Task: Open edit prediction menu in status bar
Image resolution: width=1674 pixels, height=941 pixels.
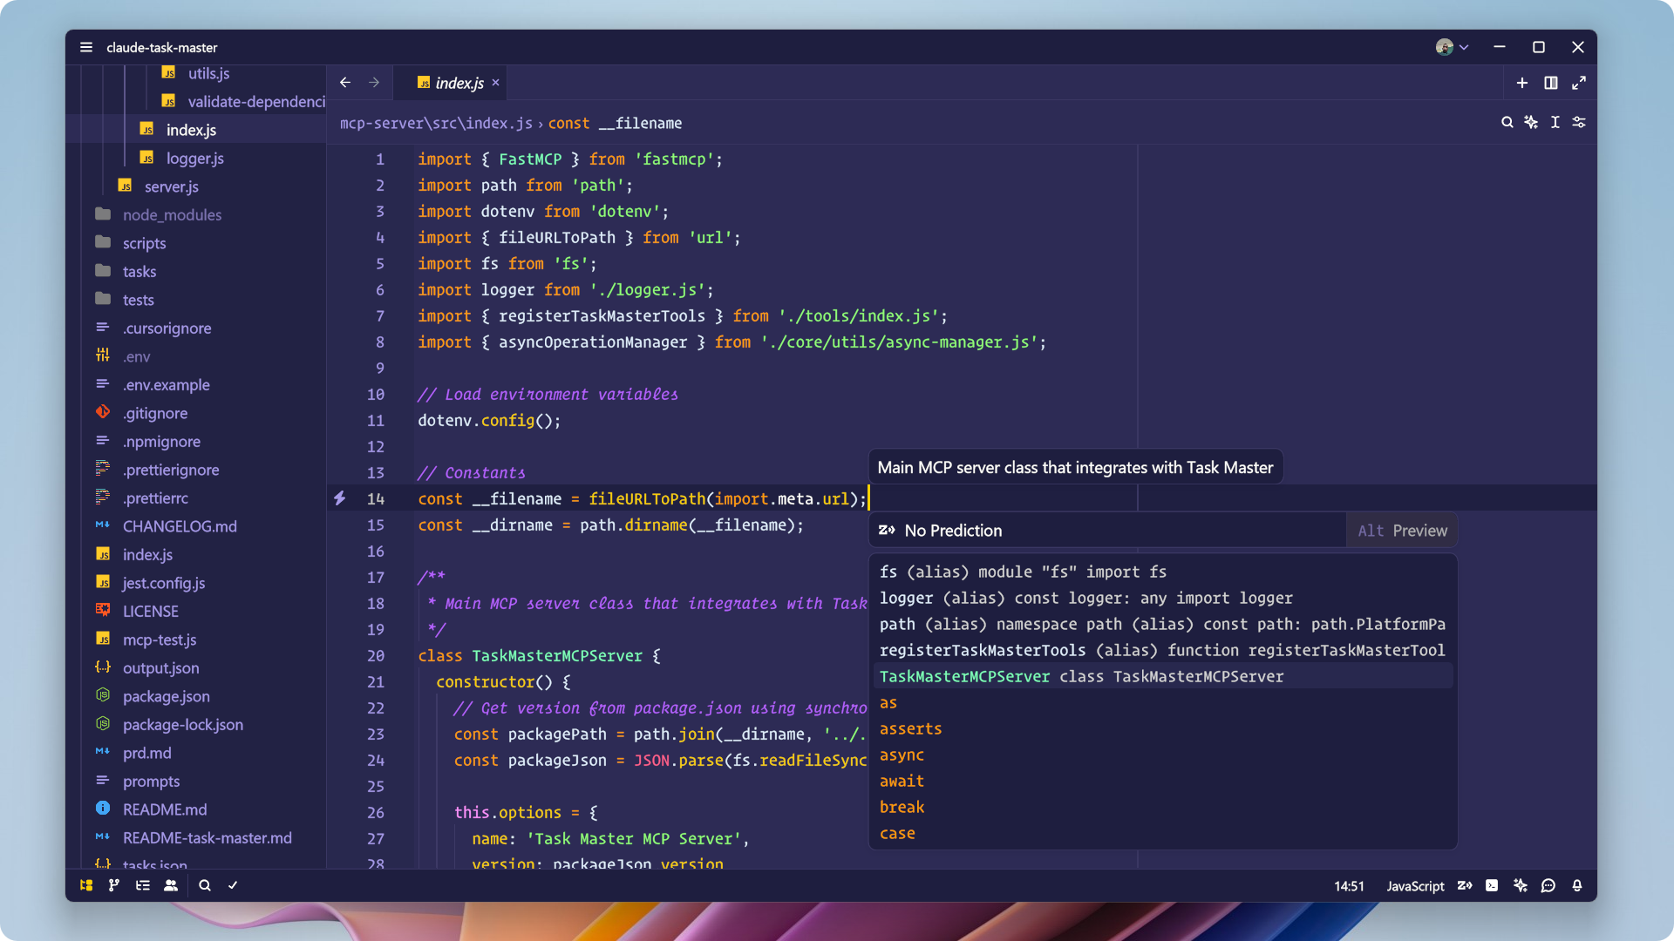Action: pos(1465,885)
